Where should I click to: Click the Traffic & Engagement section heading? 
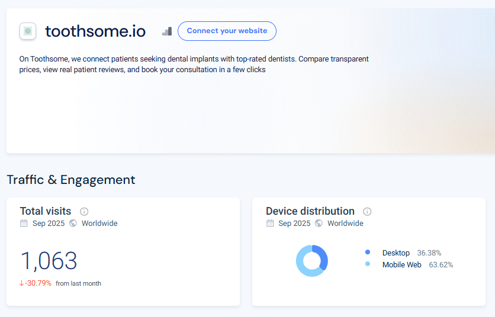71,180
